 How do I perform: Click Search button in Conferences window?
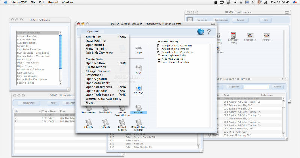coord(240,20)
